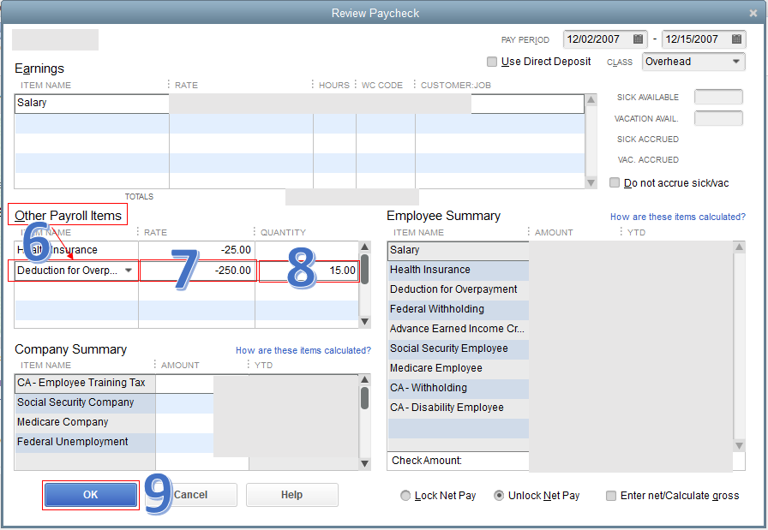Open the Class dropdown showing Overhead
768x530 pixels.
pos(693,62)
